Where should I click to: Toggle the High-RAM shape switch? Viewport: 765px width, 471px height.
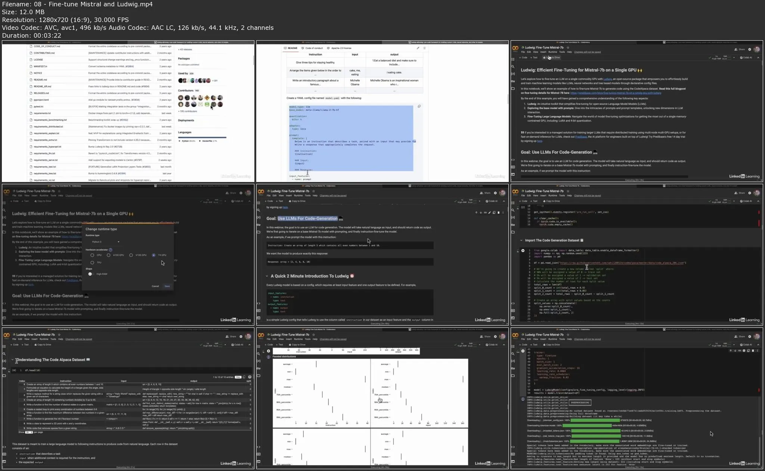tap(90, 274)
